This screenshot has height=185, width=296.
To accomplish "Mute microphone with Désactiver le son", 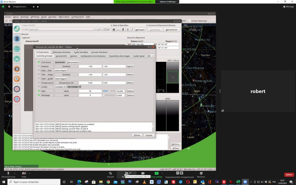I will [x=8, y=174].
